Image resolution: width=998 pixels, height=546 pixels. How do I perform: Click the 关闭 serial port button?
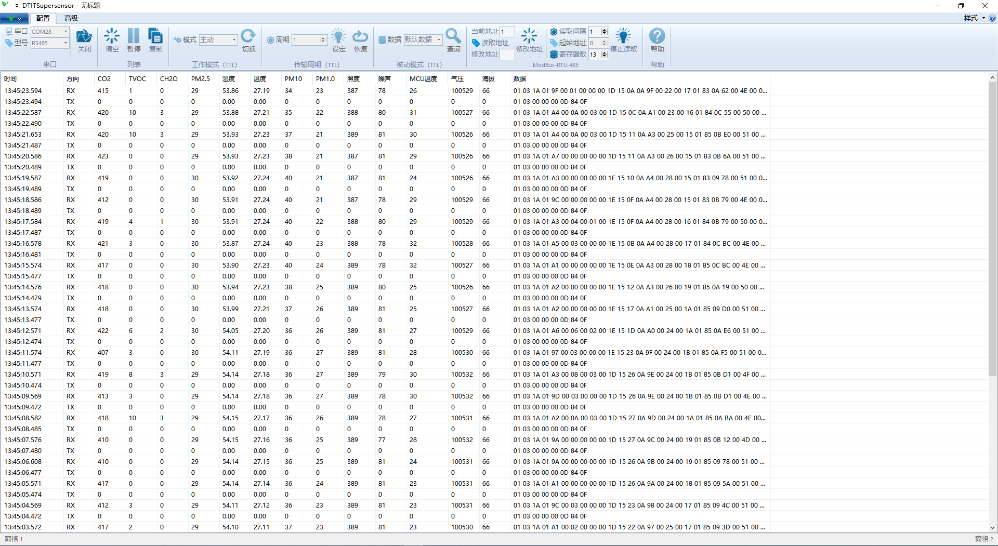click(84, 41)
